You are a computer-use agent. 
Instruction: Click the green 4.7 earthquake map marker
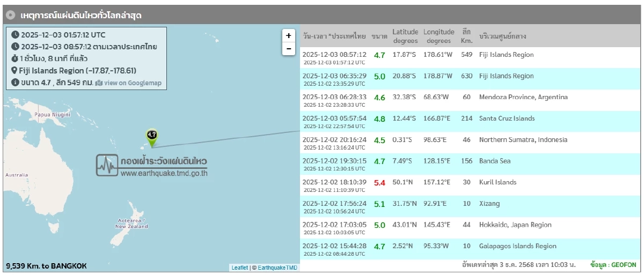pyautogui.click(x=152, y=138)
